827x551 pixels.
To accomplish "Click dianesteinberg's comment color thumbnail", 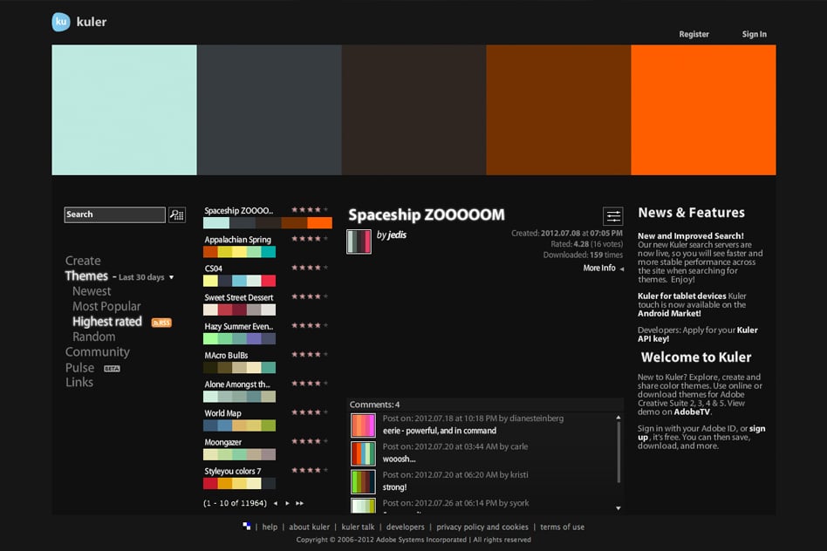I will pyautogui.click(x=362, y=425).
